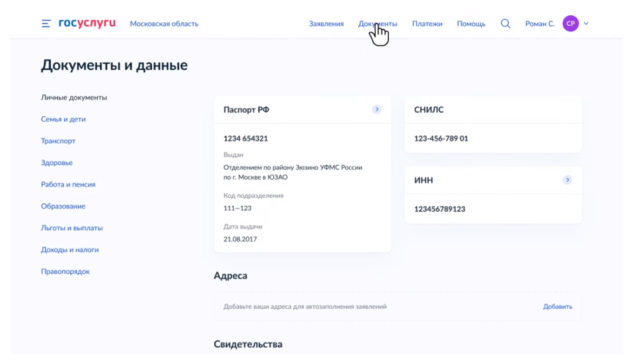Select passport number 1234 654321
The width and height of the screenshot is (627, 354).
point(246,138)
